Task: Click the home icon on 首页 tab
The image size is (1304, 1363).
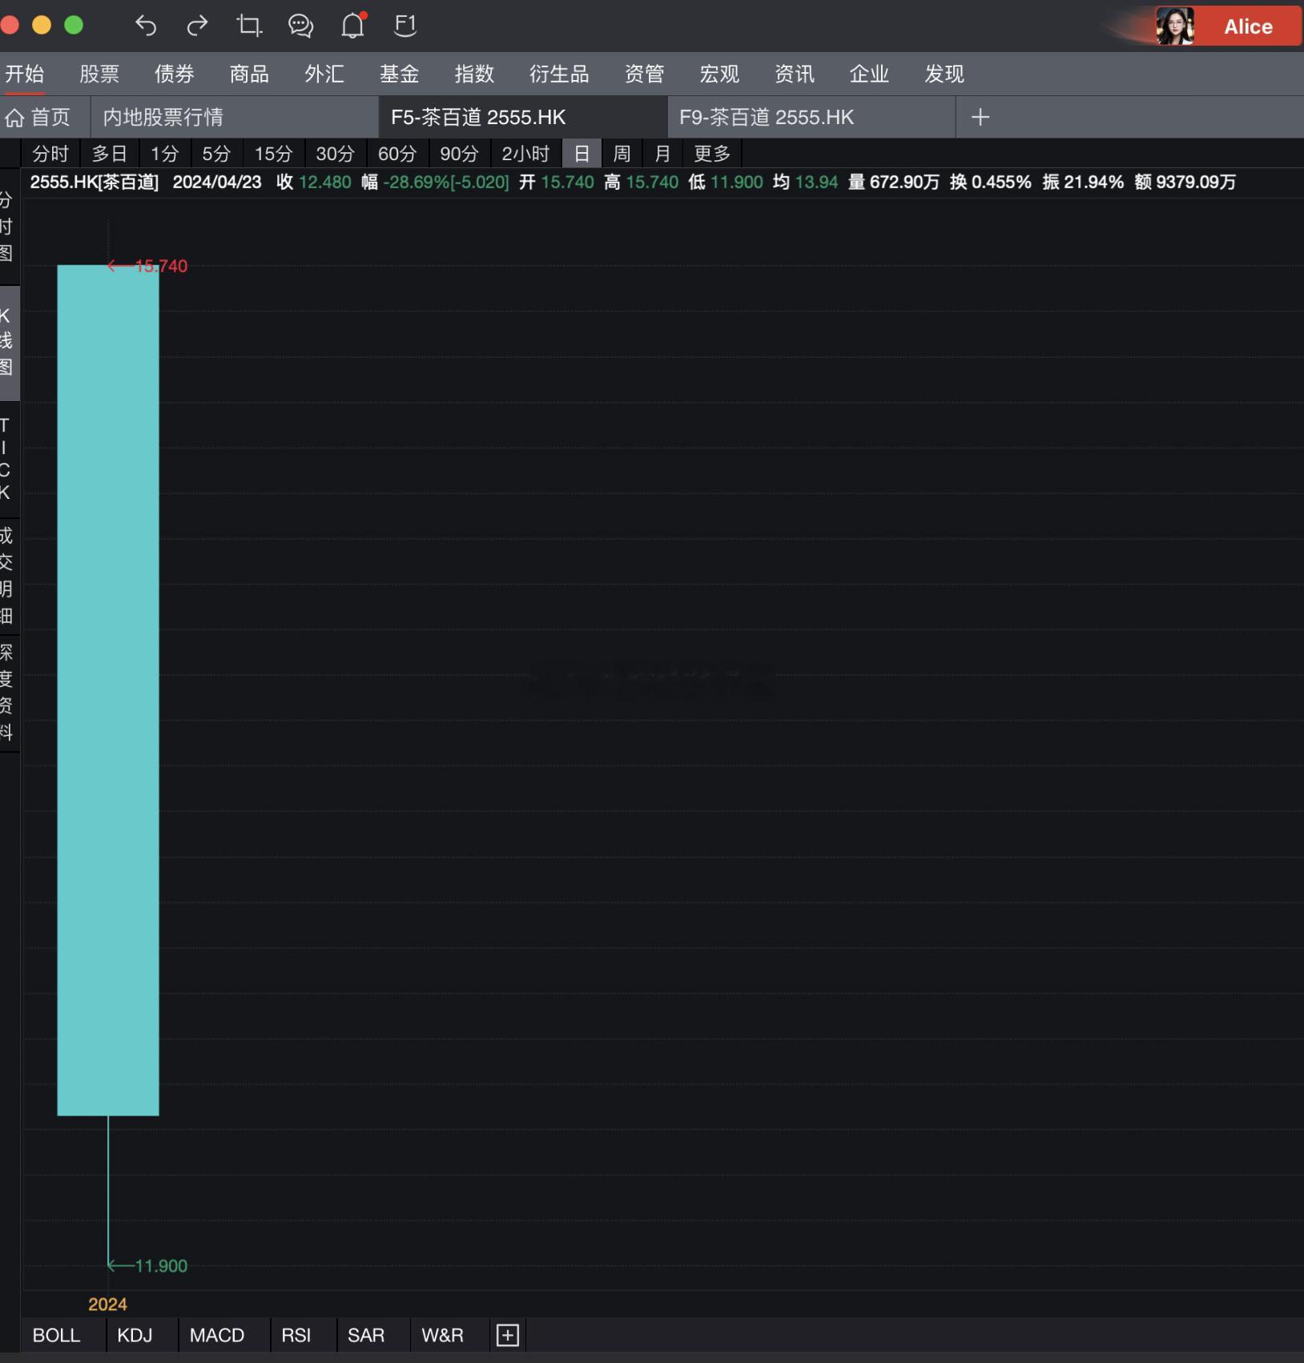Action: (x=15, y=118)
